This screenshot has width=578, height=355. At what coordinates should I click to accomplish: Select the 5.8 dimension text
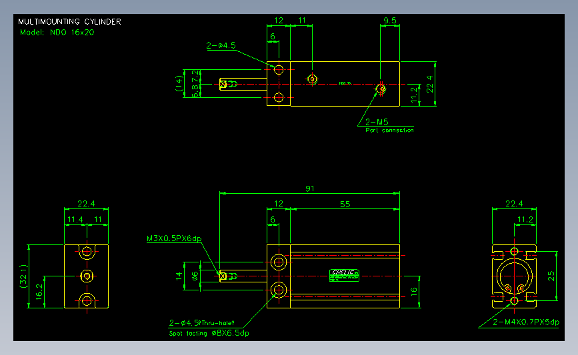(195, 91)
